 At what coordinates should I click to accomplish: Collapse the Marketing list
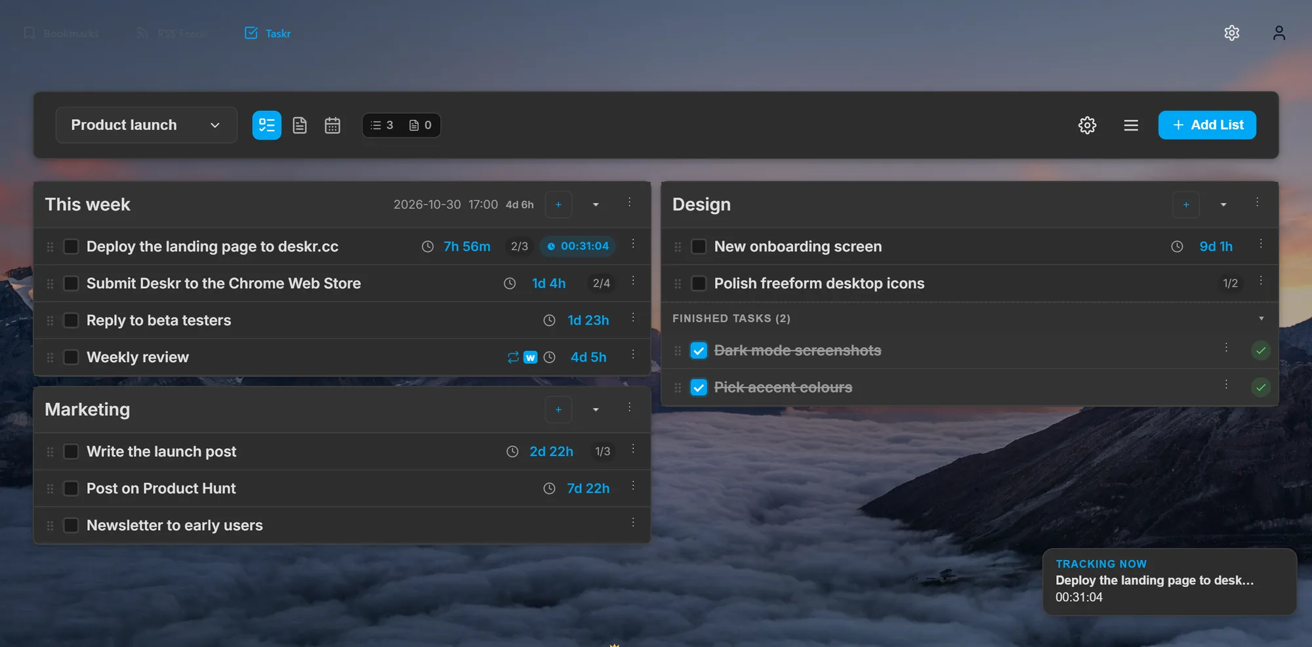pyautogui.click(x=596, y=409)
